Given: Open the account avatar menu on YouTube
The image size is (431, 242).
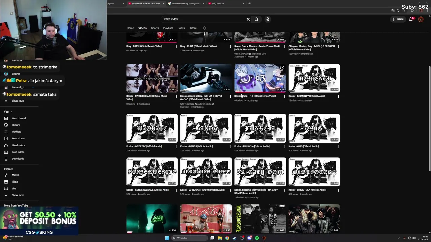Looking at the screenshot, I should pyautogui.click(x=421, y=19).
